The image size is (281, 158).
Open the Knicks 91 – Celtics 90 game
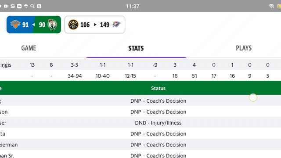pos(34,25)
